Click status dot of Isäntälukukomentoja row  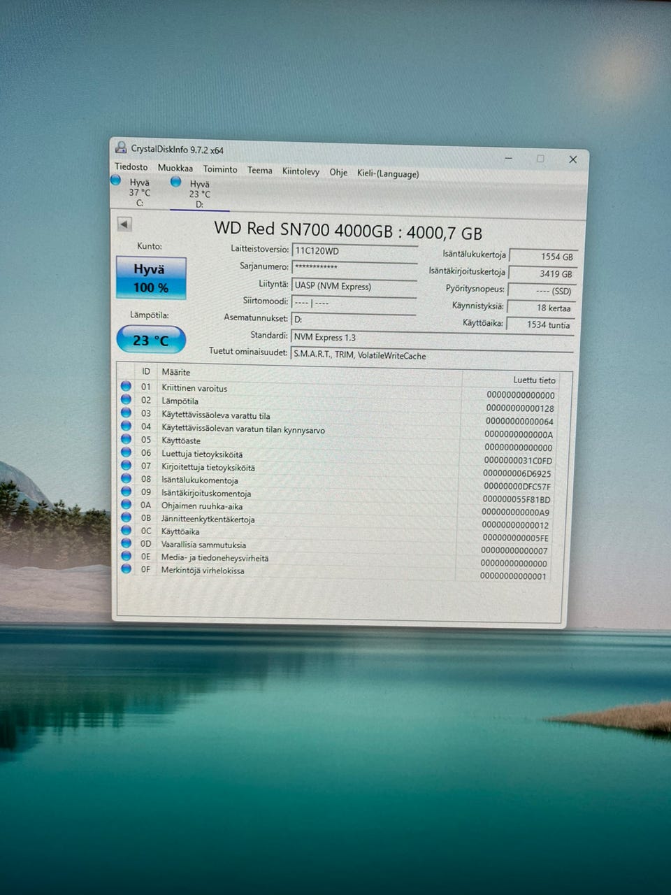coord(126,478)
